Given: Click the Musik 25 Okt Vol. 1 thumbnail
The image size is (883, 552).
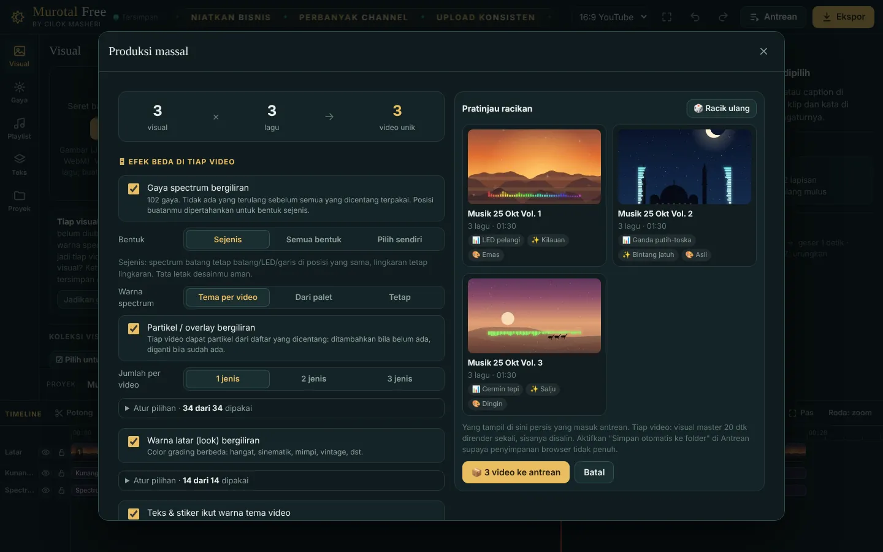Looking at the screenshot, I should (534, 167).
